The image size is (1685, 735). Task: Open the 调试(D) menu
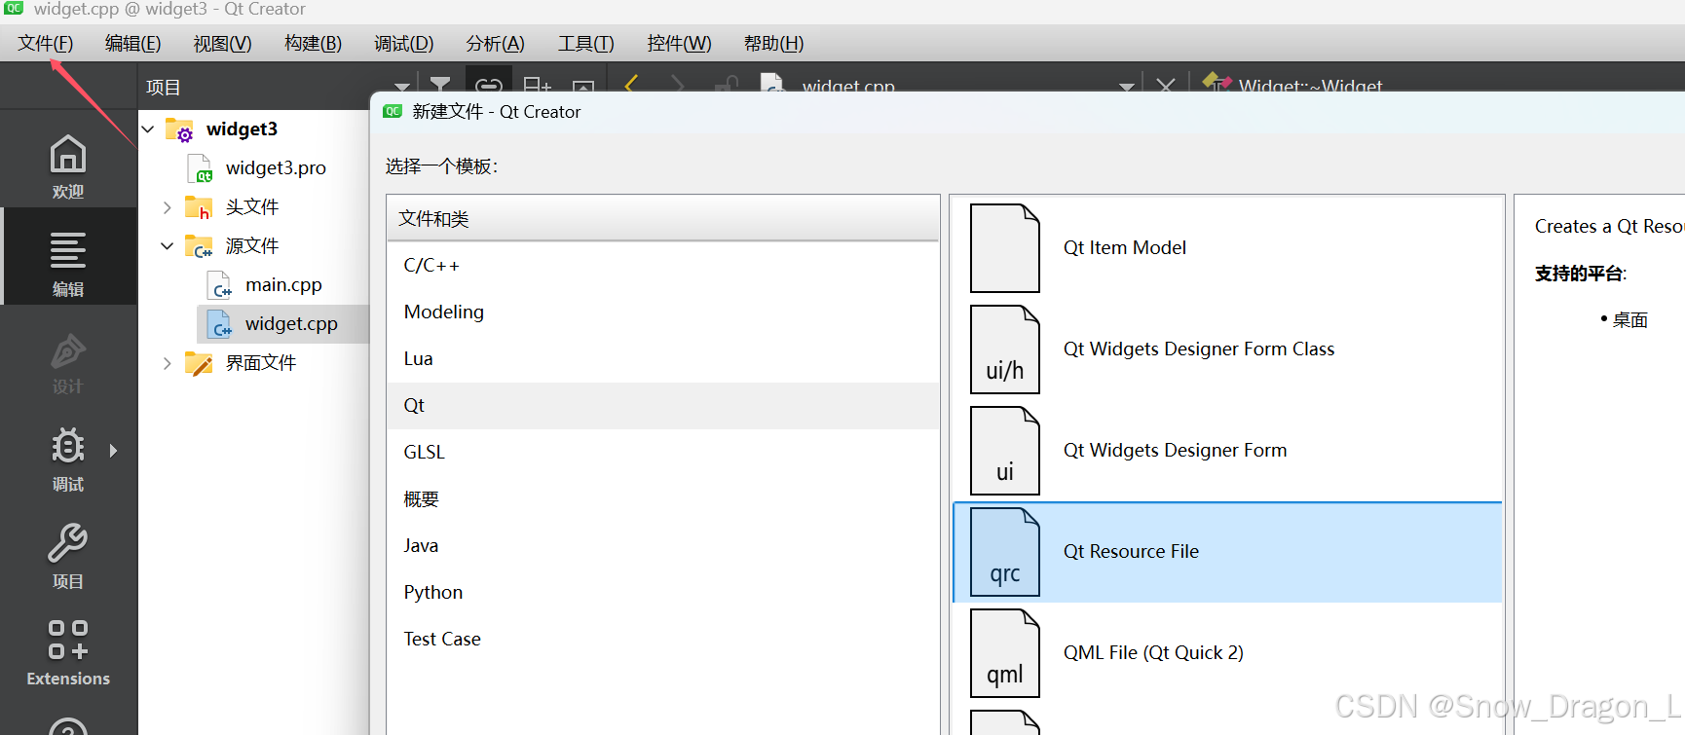(x=403, y=44)
